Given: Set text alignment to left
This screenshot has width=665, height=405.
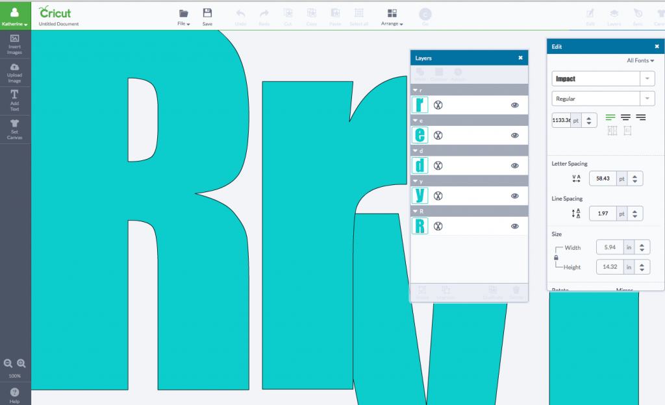Looking at the screenshot, I should 610,117.
